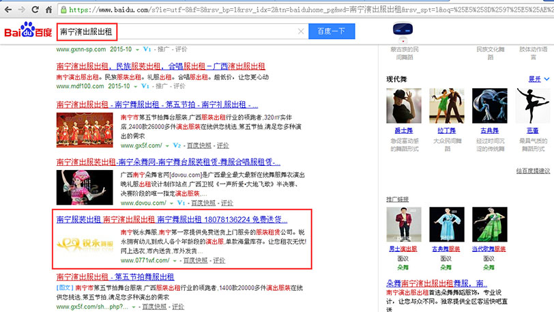Open dropdown arrow after www.0771wf.com/
The width and height of the screenshot is (554, 312).
click(175, 261)
